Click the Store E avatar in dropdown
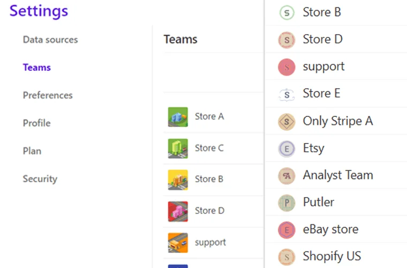Viewport: 407px width, 268px height. (x=287, y=94)
